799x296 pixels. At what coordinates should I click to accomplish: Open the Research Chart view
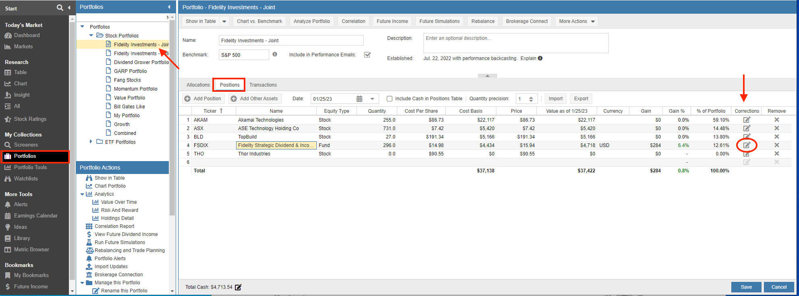tap(21, 84)
